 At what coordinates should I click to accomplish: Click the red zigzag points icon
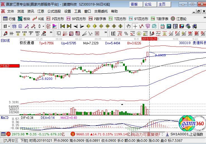tap(142, 27)
